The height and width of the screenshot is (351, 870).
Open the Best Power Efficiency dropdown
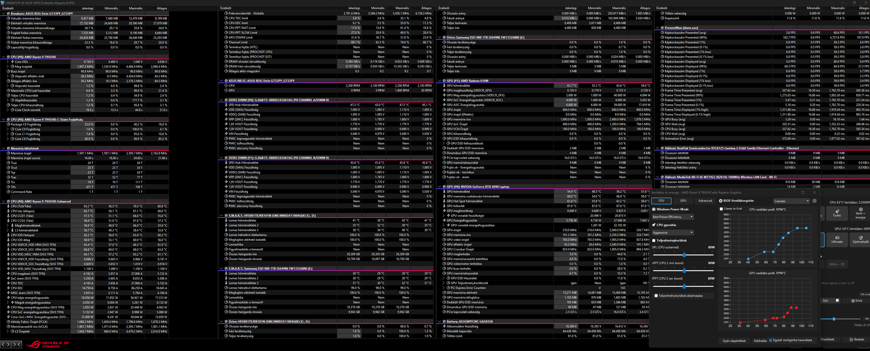click(x=672, y=217)
